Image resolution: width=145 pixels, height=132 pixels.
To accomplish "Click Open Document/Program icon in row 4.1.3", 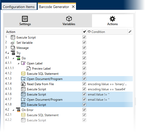I will click(23, 79).
